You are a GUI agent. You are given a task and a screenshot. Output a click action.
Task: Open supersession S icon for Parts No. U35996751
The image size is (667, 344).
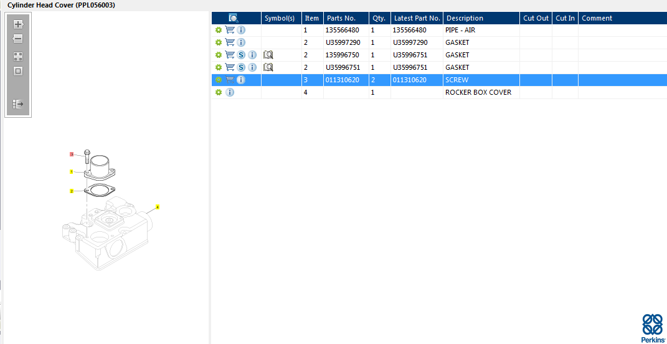coord(241,67)
